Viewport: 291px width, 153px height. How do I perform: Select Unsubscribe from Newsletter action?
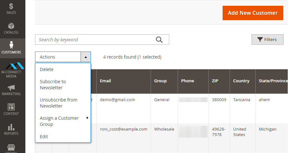tap(58, 103)
